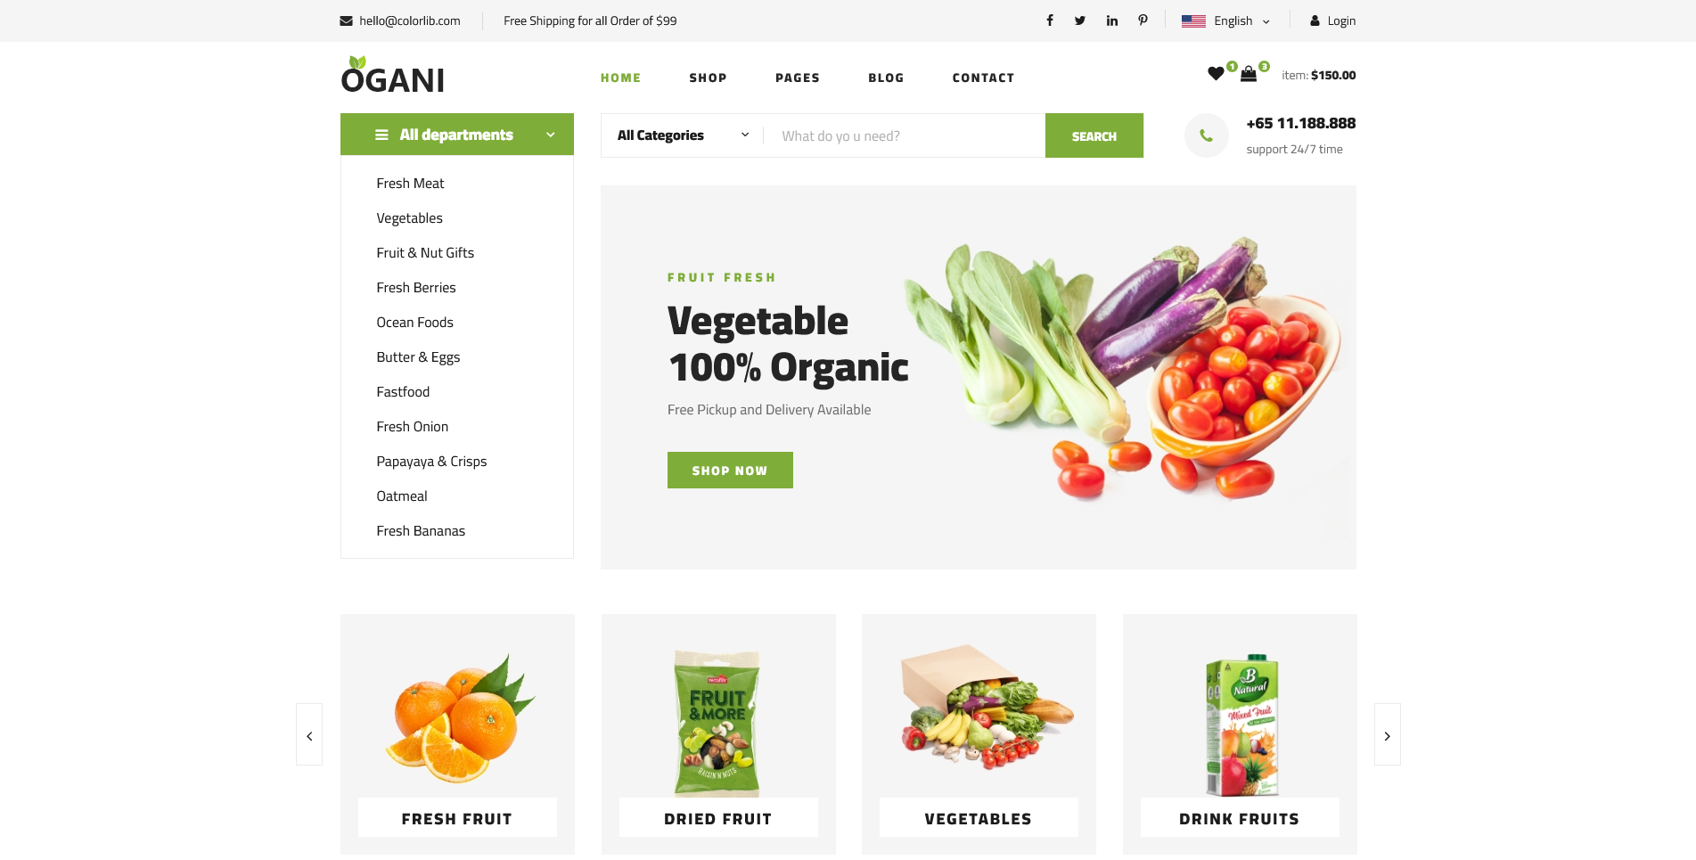
Task: Open the Blog menu item
Action: click(x=886, y=78)
